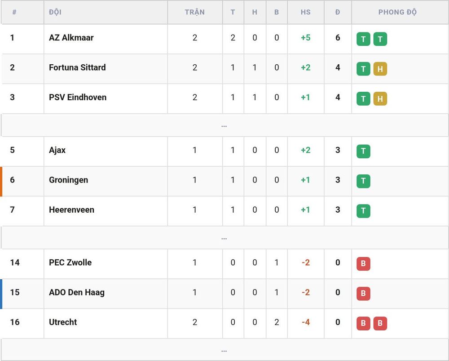This screenshot has height=361, width=449.
Task: Click Ajax's green T form badge
Action: click(x=363, y=152)
